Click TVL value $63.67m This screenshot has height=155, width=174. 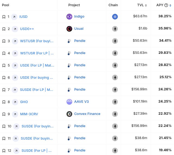coord(140,16)
